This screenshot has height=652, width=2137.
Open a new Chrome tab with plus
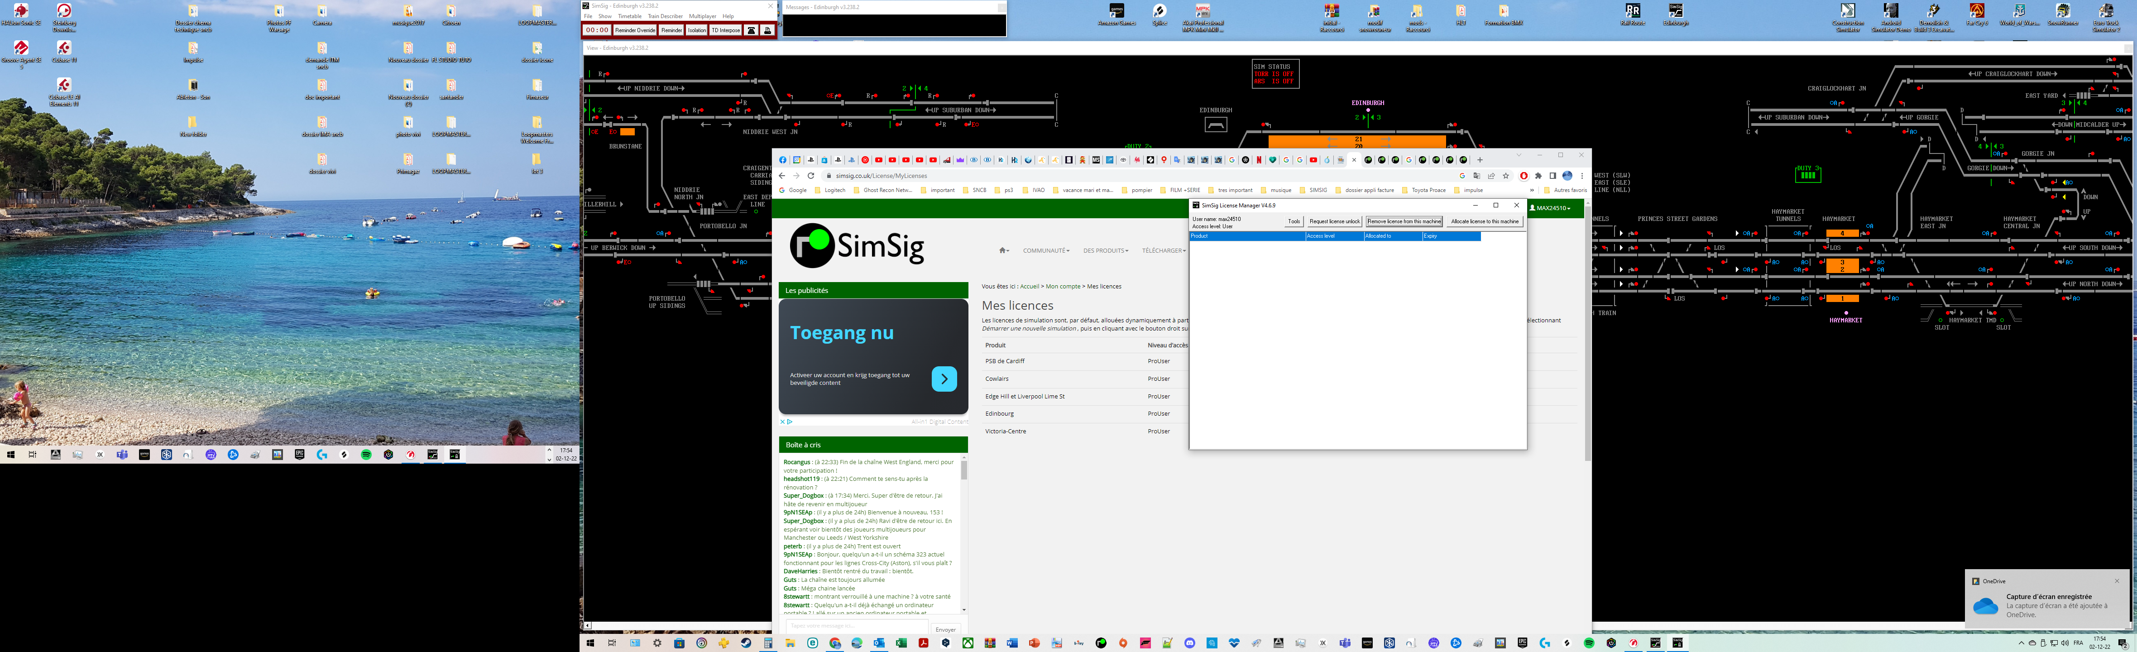coord(1480,160)
